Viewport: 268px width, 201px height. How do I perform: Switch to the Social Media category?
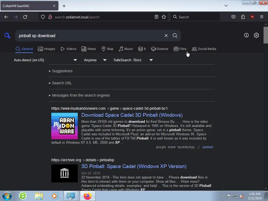204,49
